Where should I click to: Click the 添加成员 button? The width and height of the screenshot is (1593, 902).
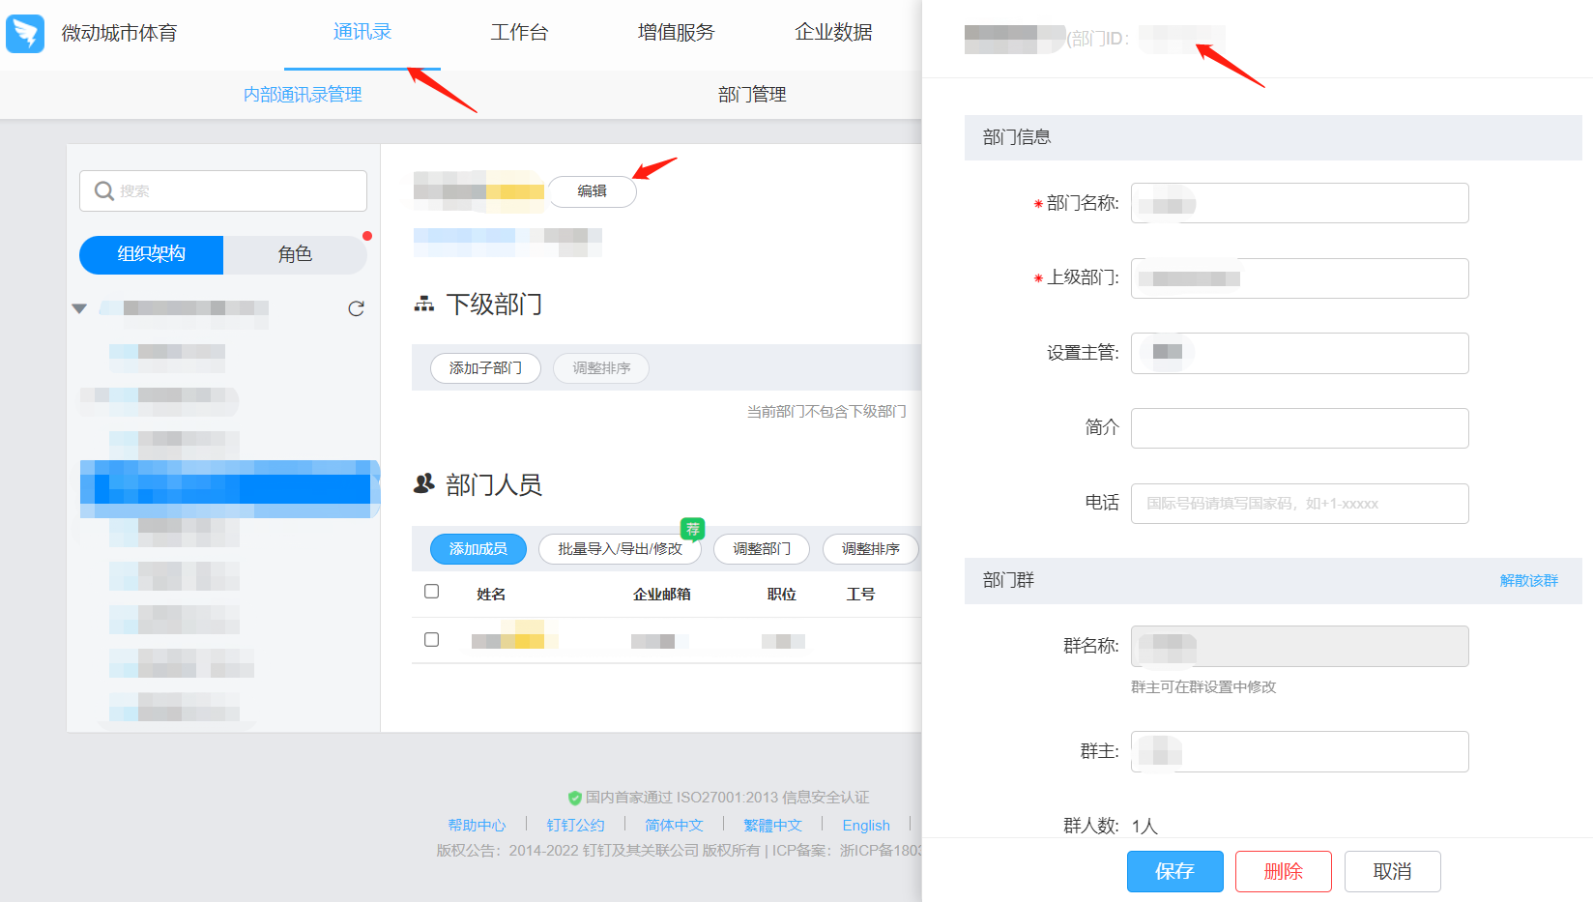coord(478,549)
